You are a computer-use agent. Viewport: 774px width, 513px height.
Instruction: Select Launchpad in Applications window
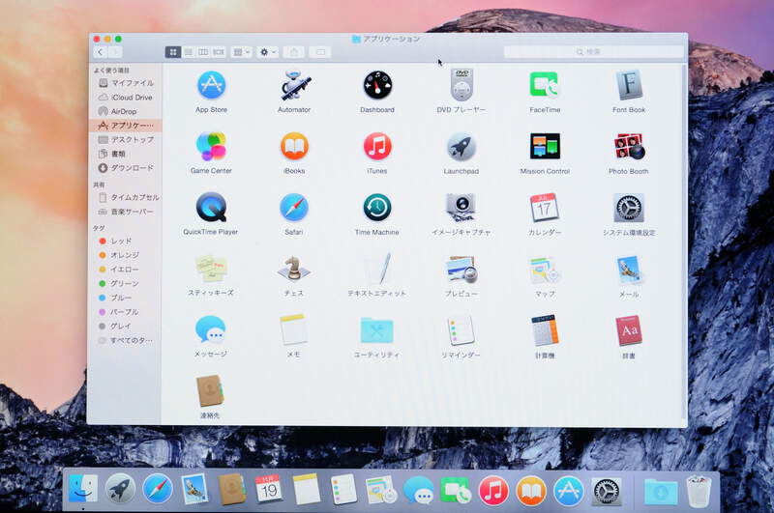tap(461, 147)
